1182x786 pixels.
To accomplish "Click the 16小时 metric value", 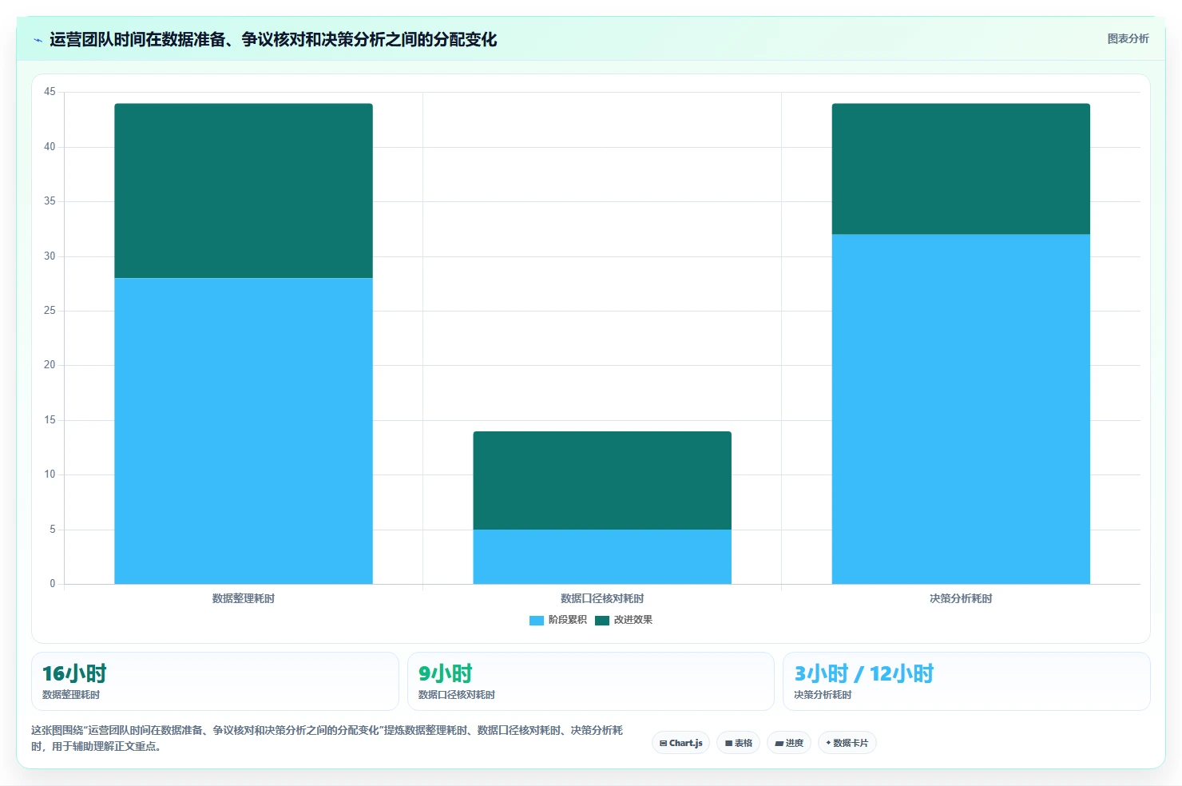I will tap(74, 673).
